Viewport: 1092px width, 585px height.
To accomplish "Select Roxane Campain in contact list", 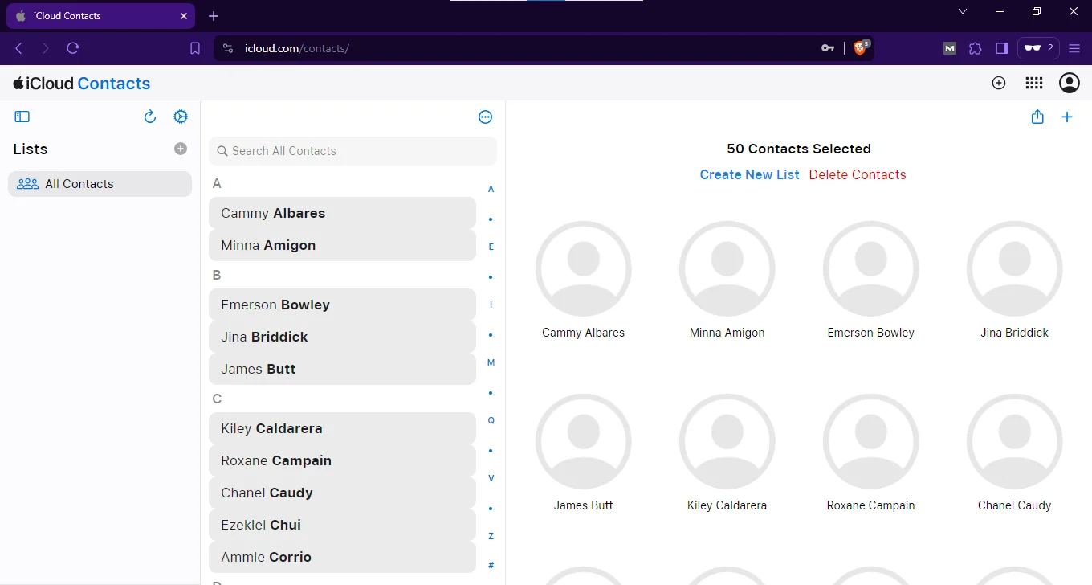I will point(342,460).
